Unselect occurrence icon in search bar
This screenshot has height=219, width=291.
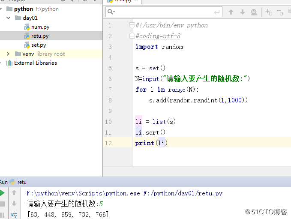280,12
